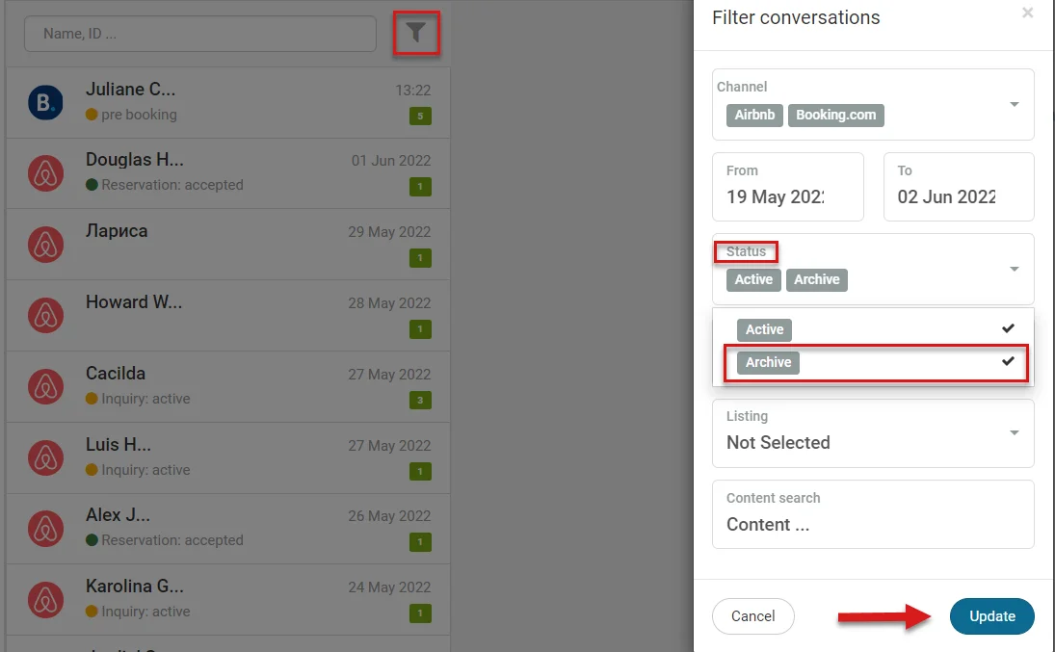Collapse the Status dropdown arrow

pyautogui.click(x=1014, y=269)
